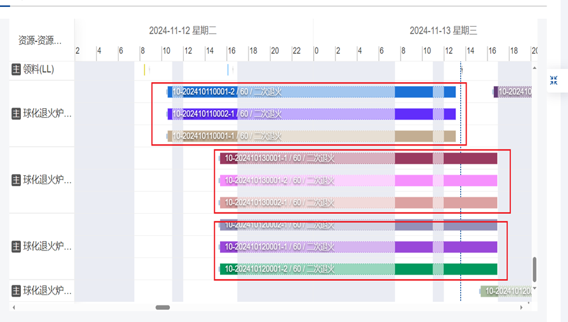The image size is (568, 322).
Task: Click the horizontal scrollbar right arrow
Action: (x=522, y=307)
